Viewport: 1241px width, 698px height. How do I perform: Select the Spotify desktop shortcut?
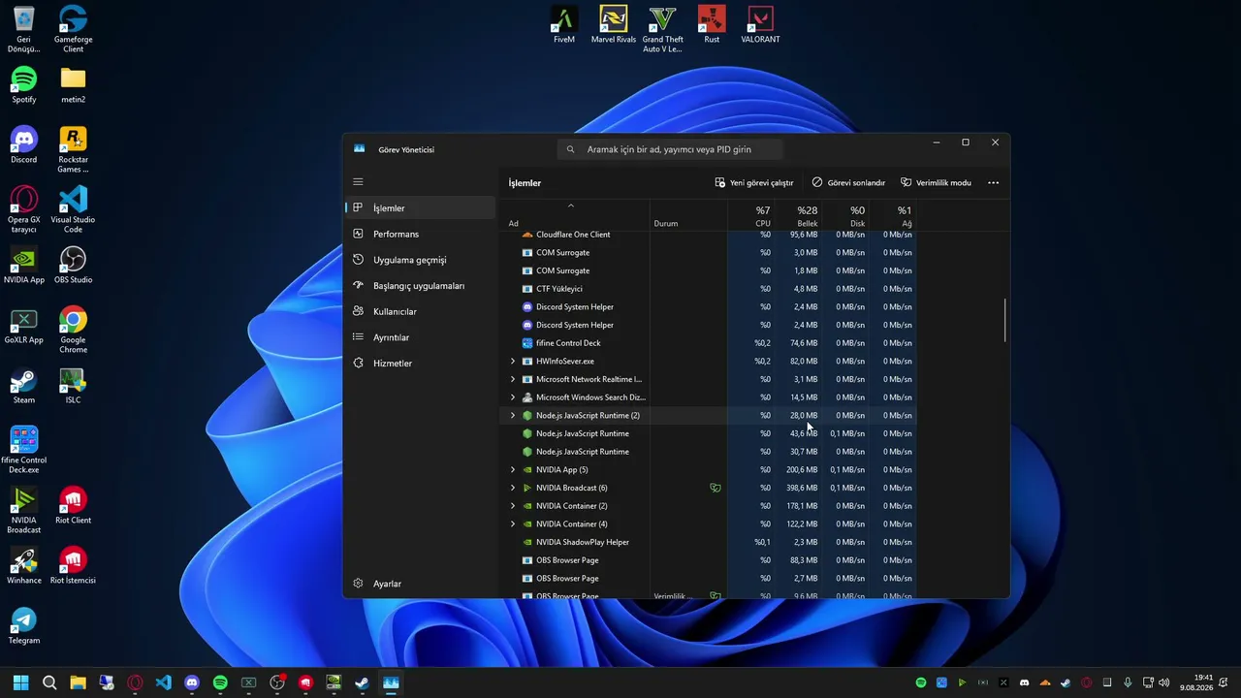[x=24, y=85]
